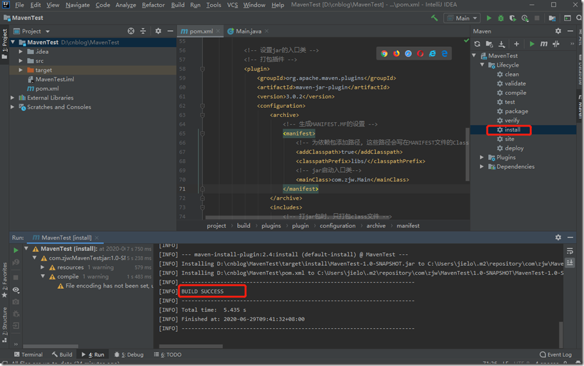
Task: Expand Plugins node in Maven panel
Action: click(482, 157)
